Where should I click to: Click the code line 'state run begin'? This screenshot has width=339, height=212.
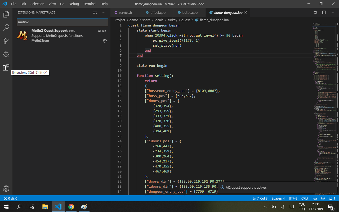(152, 65)
